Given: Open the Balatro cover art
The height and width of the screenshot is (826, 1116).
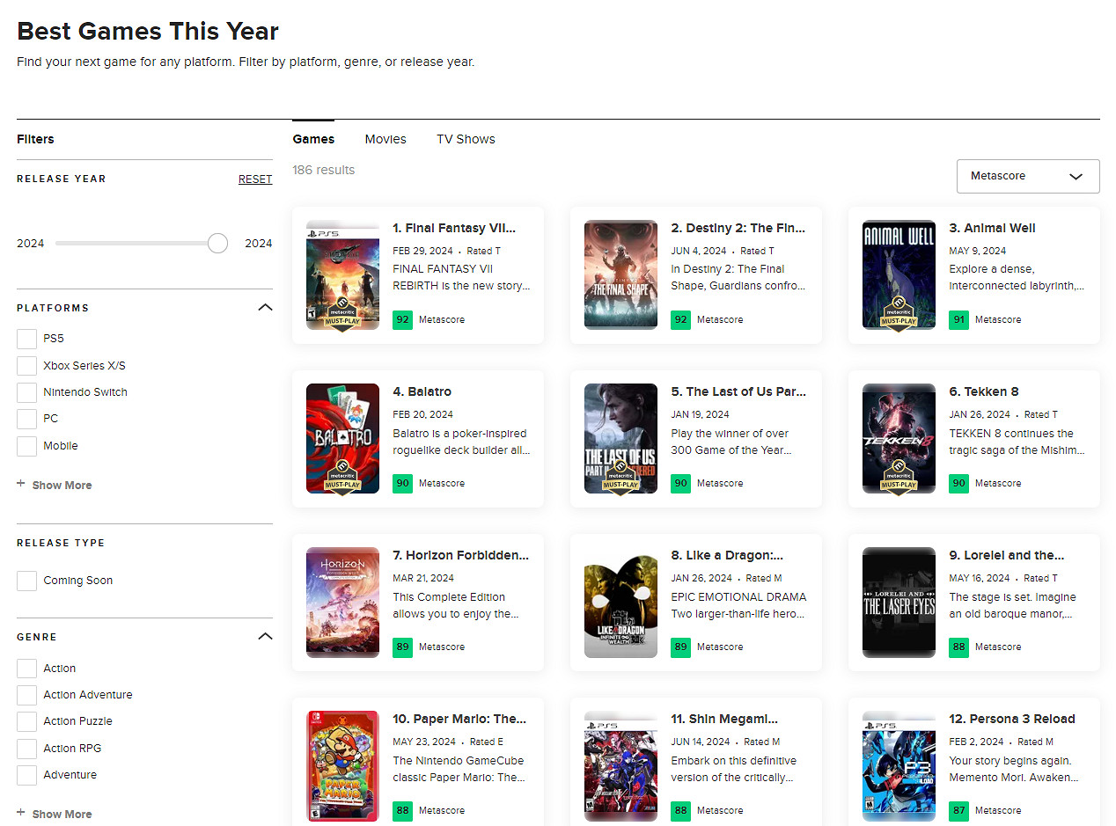Looking at the screenshot, I should (342, 438).
